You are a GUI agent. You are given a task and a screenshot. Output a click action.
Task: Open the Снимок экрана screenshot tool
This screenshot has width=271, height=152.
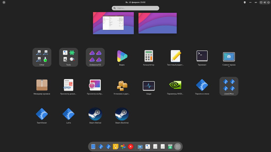pyautogui.click(x=229, y=56)
